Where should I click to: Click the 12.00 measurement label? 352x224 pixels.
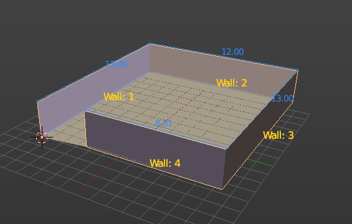tap(232, 52)
